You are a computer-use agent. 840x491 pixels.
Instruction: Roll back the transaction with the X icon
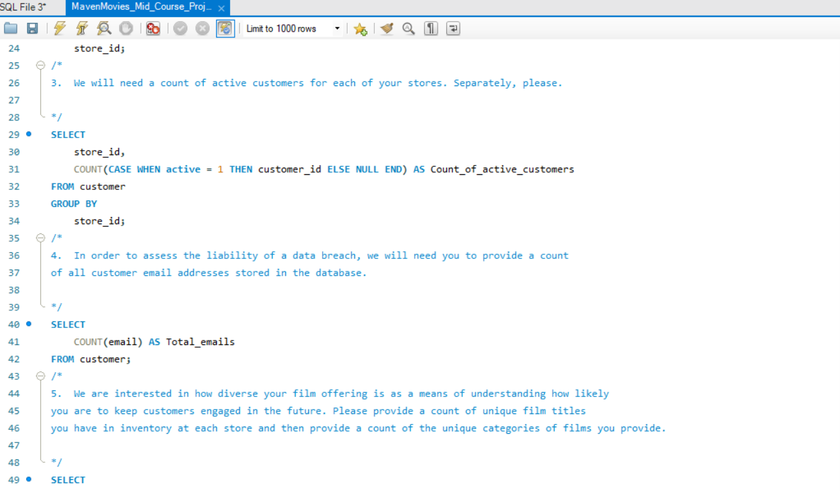[202, 28]
